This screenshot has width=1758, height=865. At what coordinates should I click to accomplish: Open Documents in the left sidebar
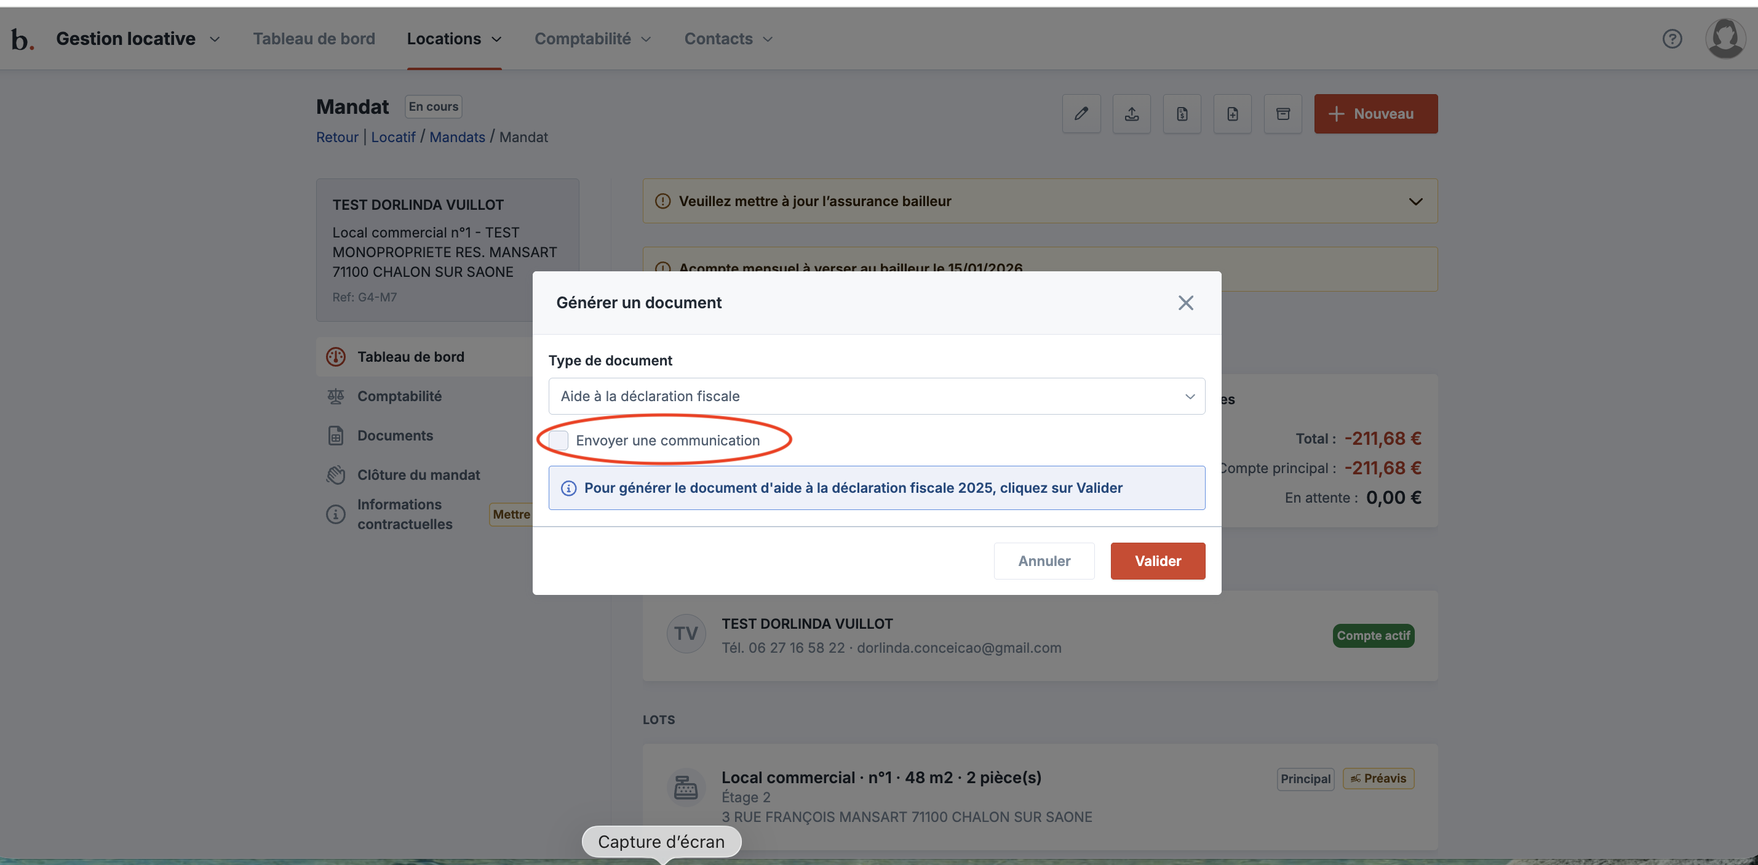pos(394,436)
